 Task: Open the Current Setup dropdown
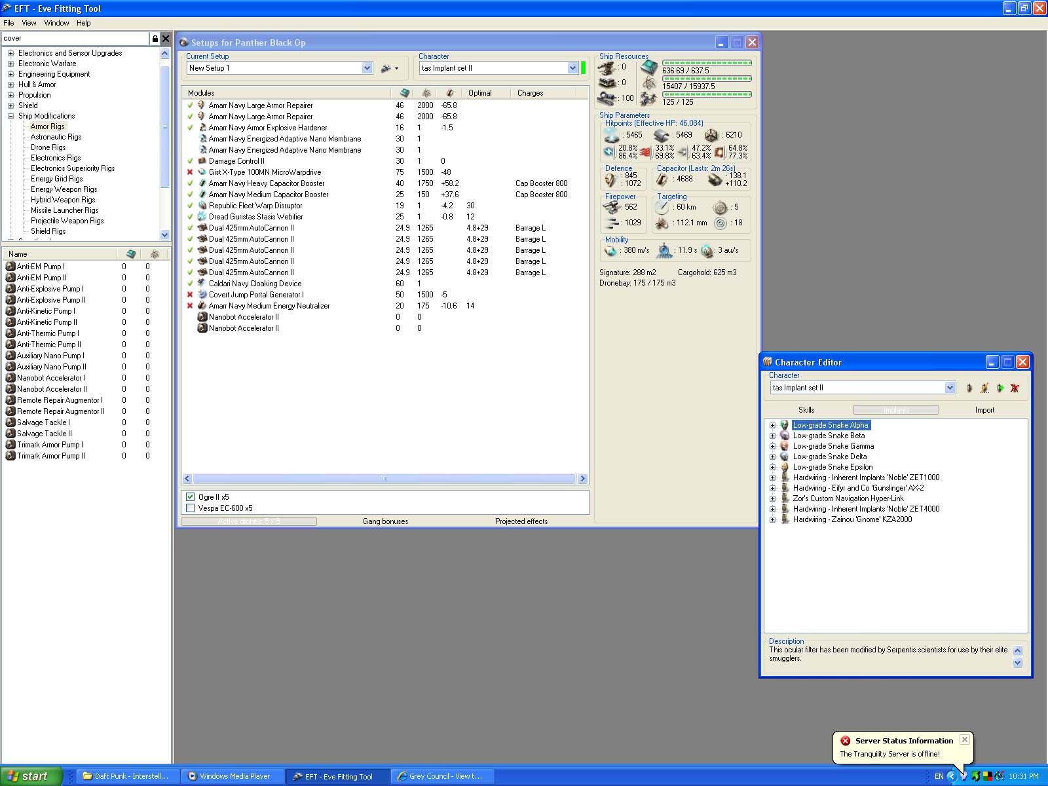point(367,68)
